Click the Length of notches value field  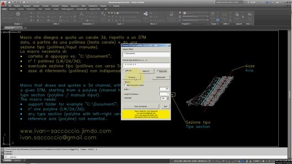164,93
